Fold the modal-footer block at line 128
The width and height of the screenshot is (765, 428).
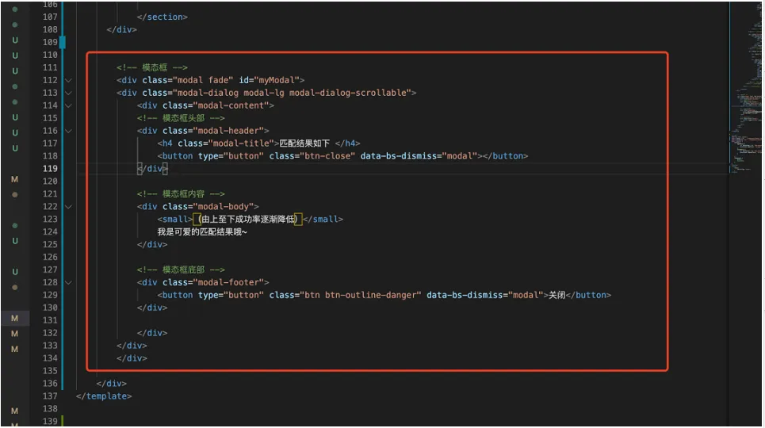[68, 283]
